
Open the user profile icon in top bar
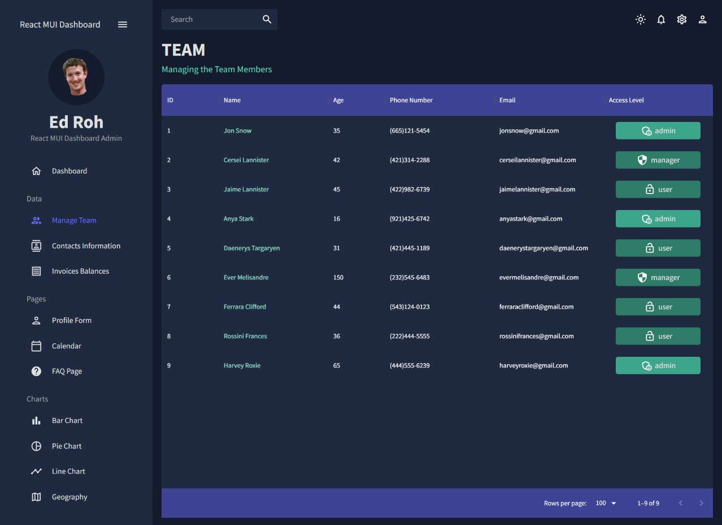coord(702,19)
